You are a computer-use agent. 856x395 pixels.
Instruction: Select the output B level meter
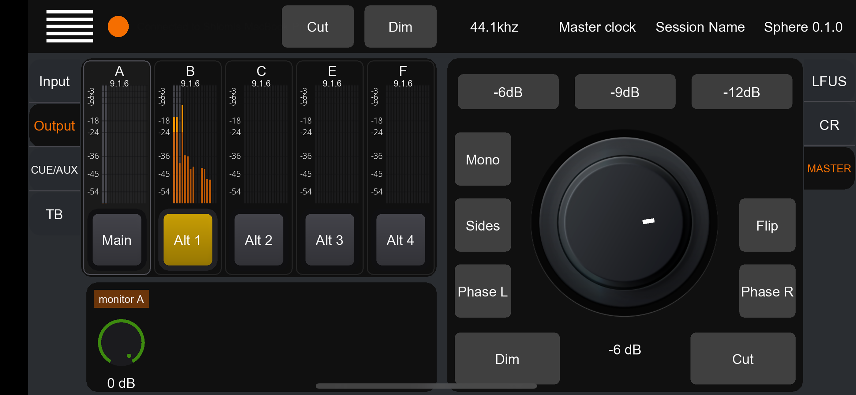194,144
